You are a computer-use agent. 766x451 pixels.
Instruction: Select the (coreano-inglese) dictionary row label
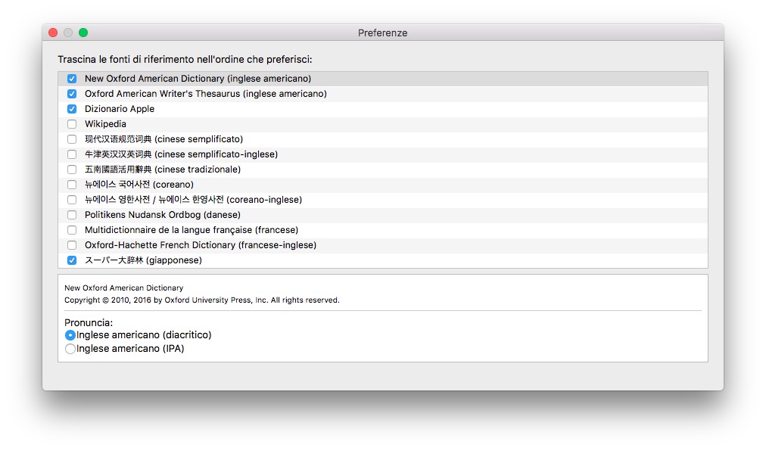tap(194, 200)
